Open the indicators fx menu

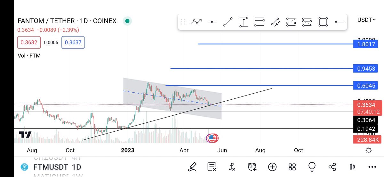232,167
